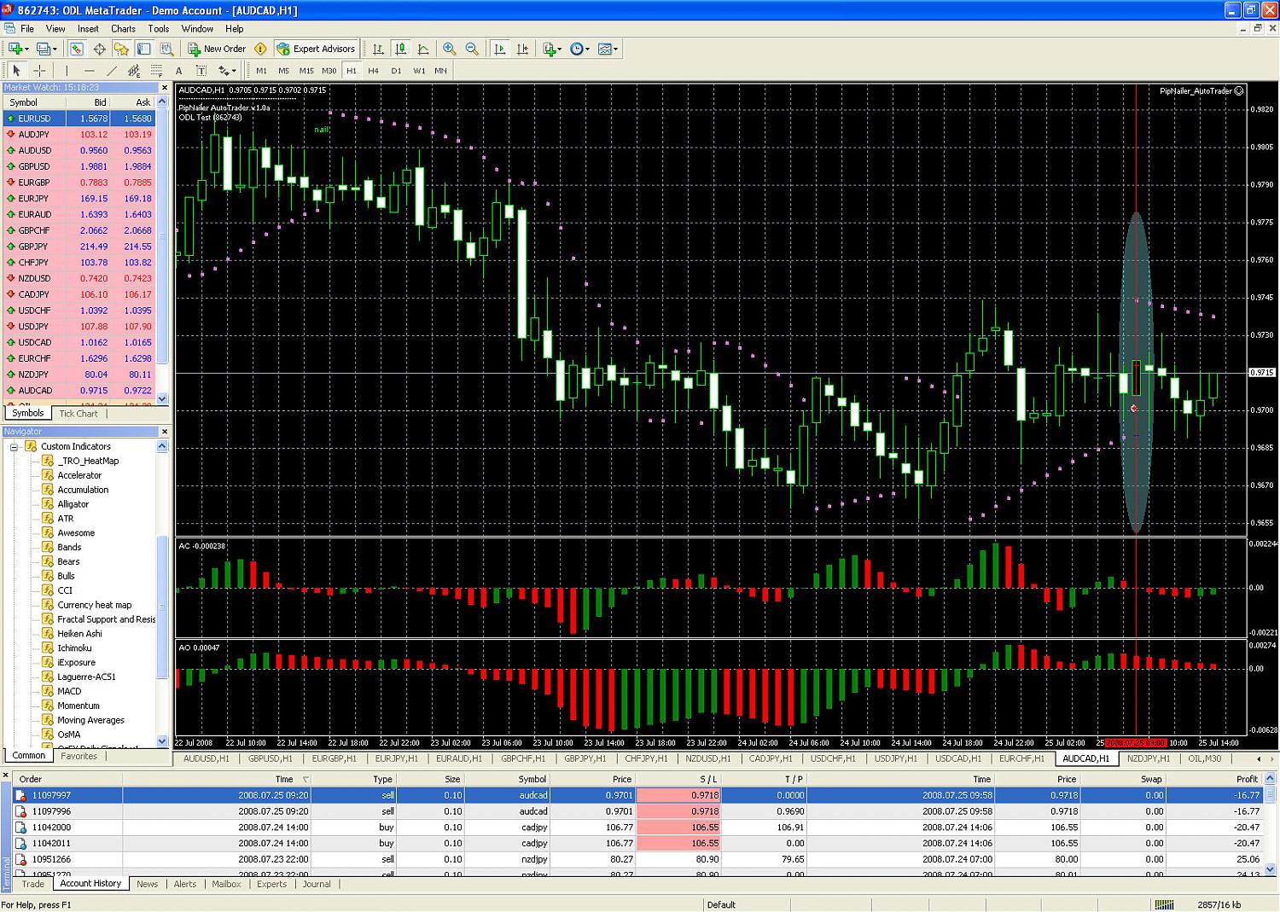This screenshot has width=1280, height=912.
Task: Open the Experts tab in Terminal
Action: (271, 884)
